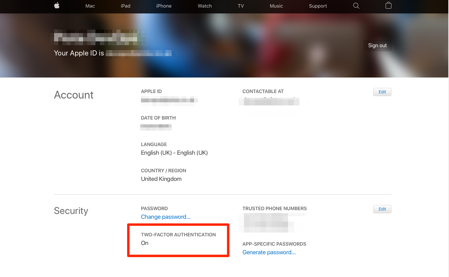
Task: Open the iPhone navigation item
Action: click(x=164, y=6)
